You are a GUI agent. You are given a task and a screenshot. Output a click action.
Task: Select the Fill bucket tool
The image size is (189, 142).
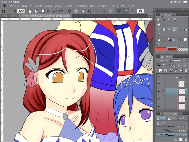pos(159,40)
